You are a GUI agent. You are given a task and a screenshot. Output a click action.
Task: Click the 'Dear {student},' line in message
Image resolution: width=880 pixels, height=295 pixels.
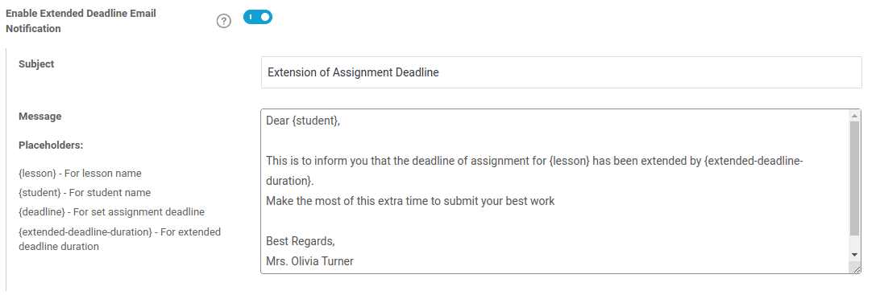coord(303,121)
